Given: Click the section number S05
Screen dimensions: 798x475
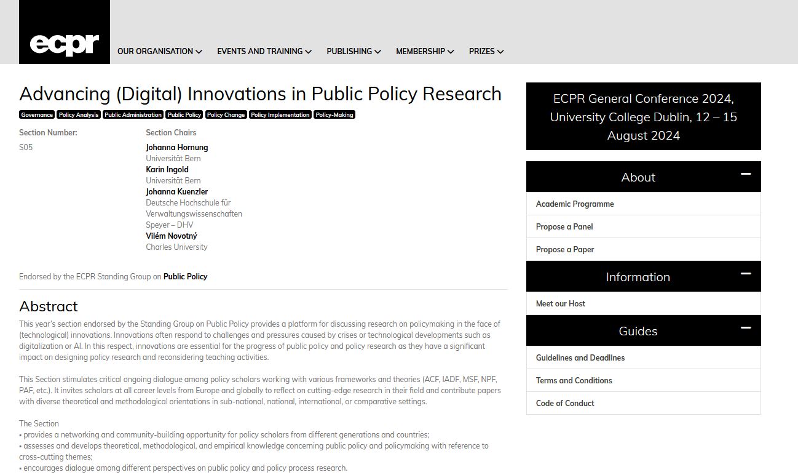Looking at the screenshot, I should (x=26, y=148).
